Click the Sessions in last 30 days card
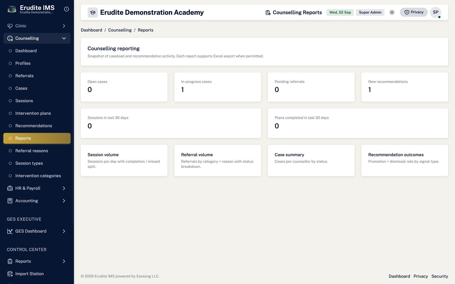 [171, 123]
